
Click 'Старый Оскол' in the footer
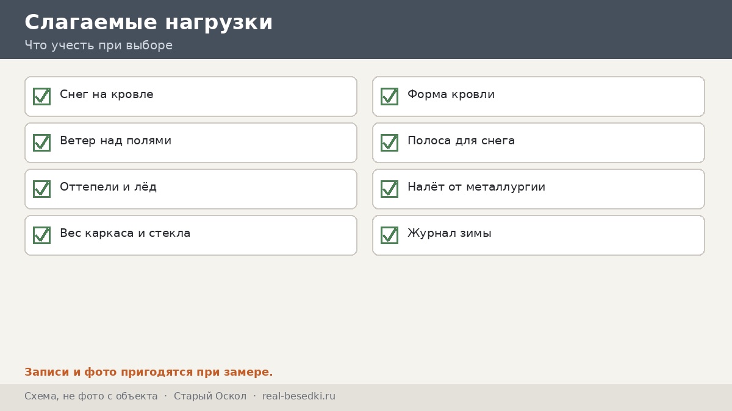click(x=210, y=396)
